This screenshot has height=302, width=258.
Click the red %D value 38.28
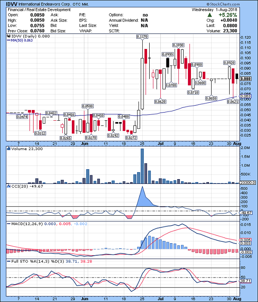coord(86,261)
